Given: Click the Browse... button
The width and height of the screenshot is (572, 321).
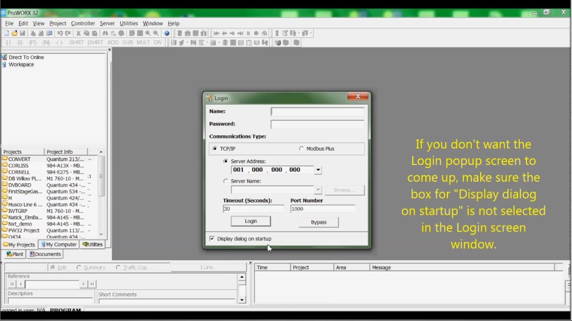Looking at the screenshot, I should (344, 190).
